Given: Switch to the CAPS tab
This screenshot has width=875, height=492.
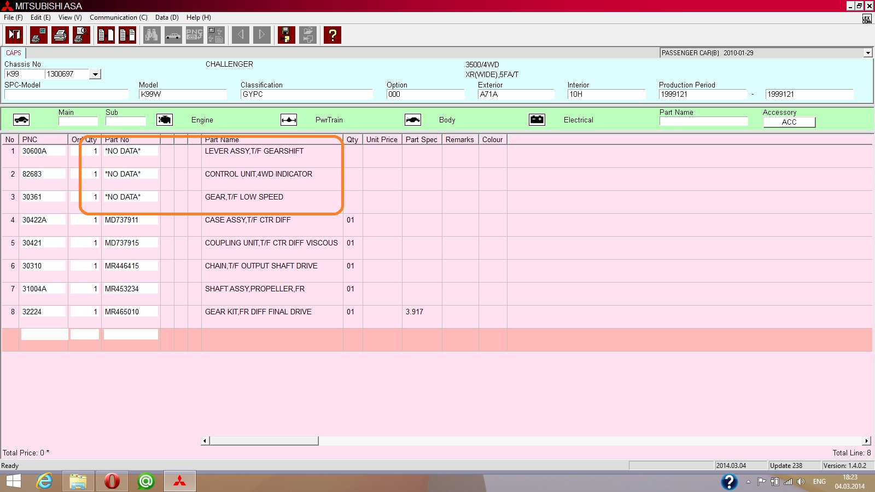Looking at the screenshot, I should pyautogui.click(x=14, y=53).
